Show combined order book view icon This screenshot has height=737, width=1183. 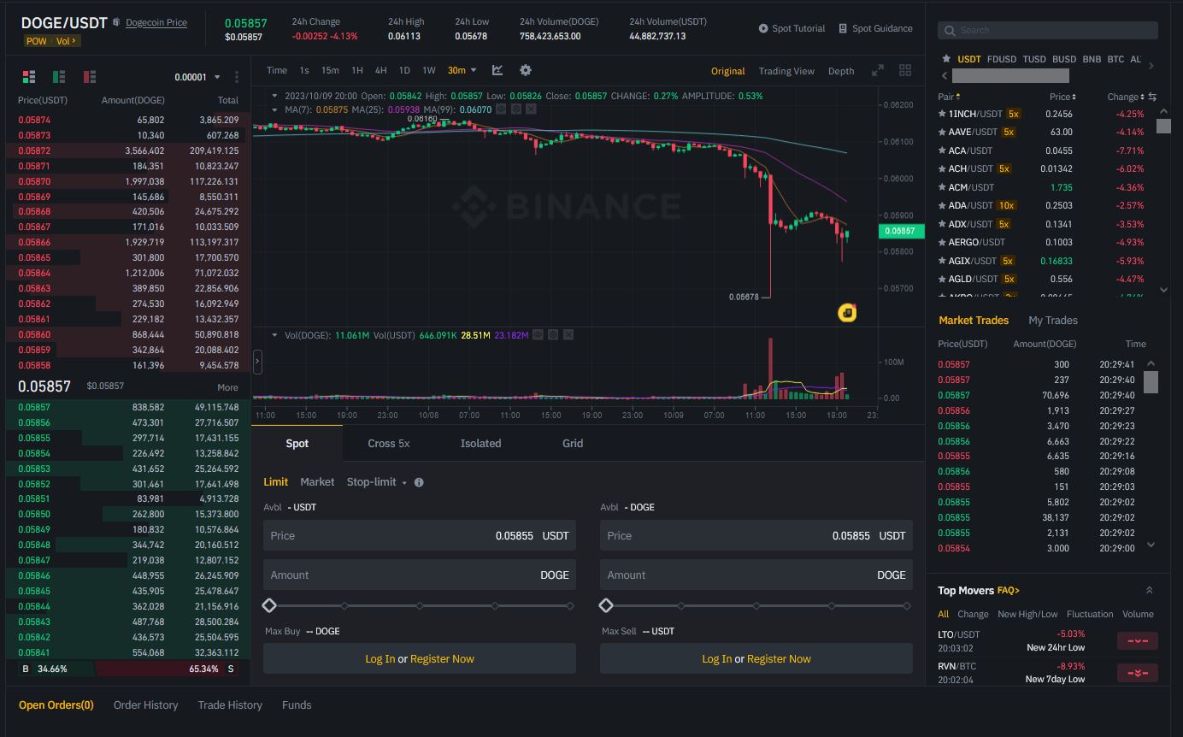pyautogui.click(x=28, y=77)
